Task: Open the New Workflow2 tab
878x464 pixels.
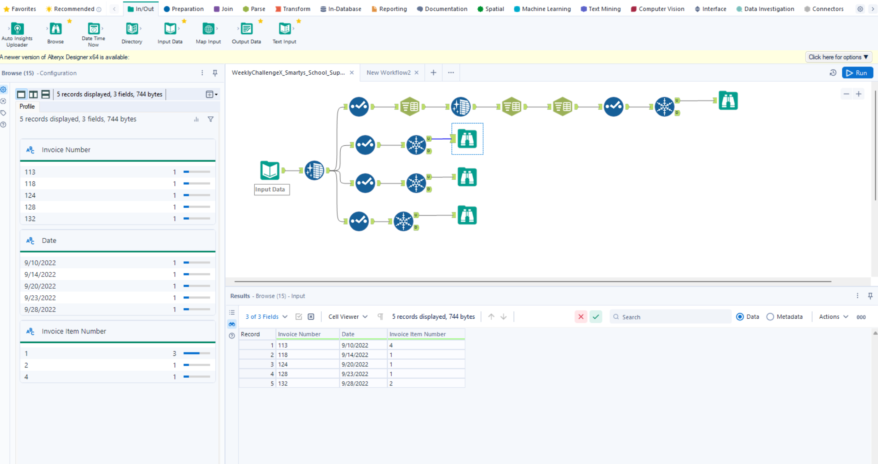Action: [388, 72]
